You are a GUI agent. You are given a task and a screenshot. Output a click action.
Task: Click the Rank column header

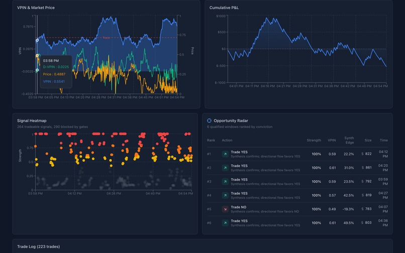pos(211,140)
